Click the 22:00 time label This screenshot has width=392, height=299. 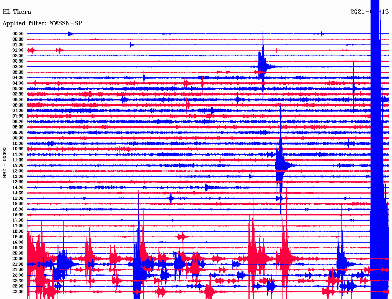tap(18, 275)
